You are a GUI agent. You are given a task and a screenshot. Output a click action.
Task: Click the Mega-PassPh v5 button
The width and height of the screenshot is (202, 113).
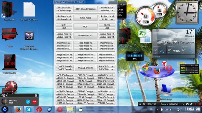point(86,57)
